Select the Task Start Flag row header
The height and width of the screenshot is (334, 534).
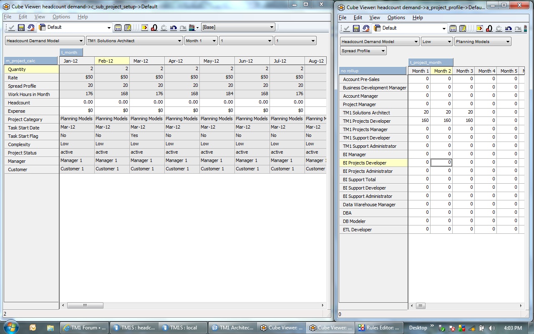[x=31, y=136]
